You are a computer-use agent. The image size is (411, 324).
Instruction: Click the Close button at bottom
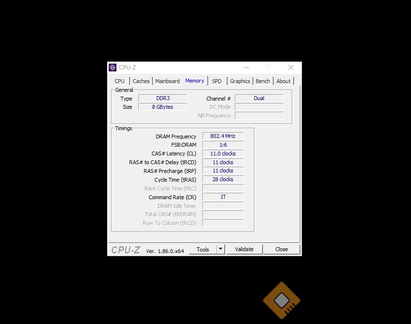(x=282, y=249)
